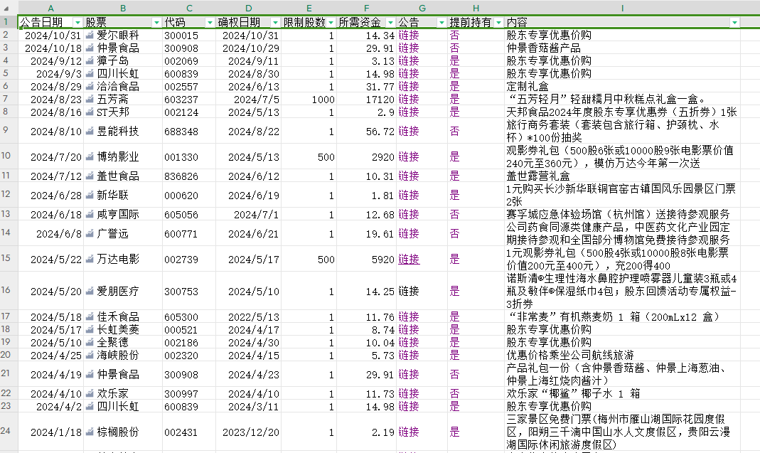Click the stock icon beside 全聚德

point(90,343)
